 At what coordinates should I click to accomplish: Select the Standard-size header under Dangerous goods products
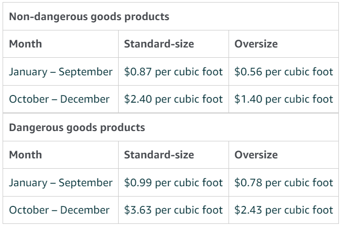[159, 155]
